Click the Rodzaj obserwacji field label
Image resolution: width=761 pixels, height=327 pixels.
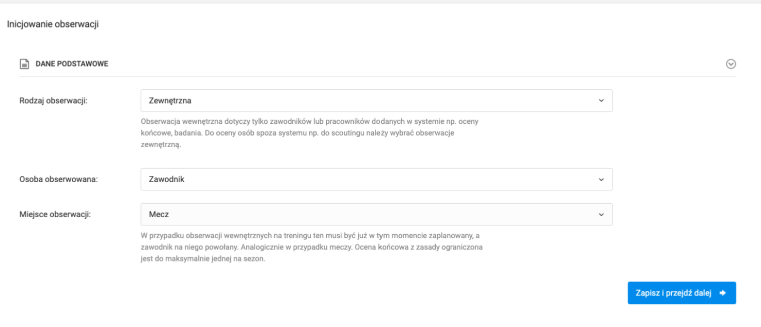[53, 101]
